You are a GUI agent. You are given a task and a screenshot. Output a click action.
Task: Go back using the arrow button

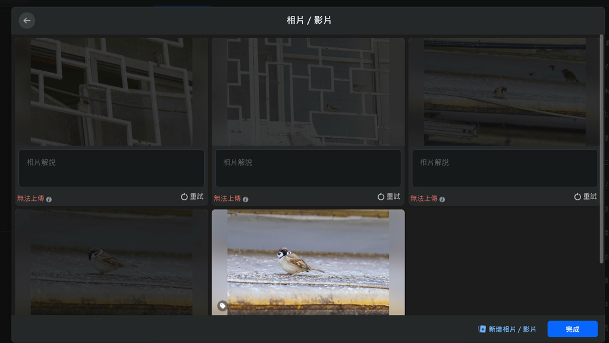pyautogui.click(x=27, y=21)
